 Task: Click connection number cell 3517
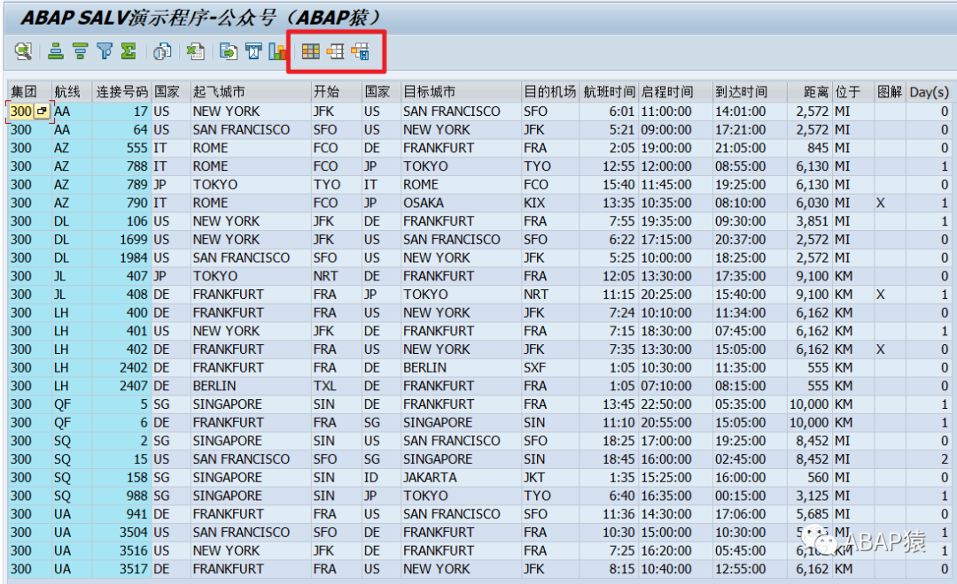pos(121,569)
